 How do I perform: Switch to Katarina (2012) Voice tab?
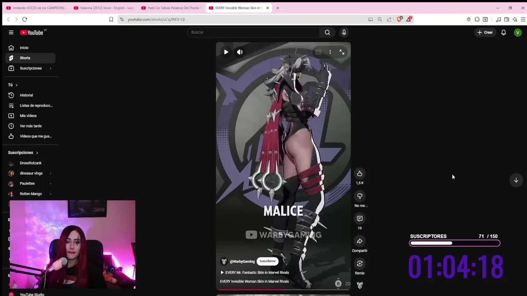click(x=104, y=8)
